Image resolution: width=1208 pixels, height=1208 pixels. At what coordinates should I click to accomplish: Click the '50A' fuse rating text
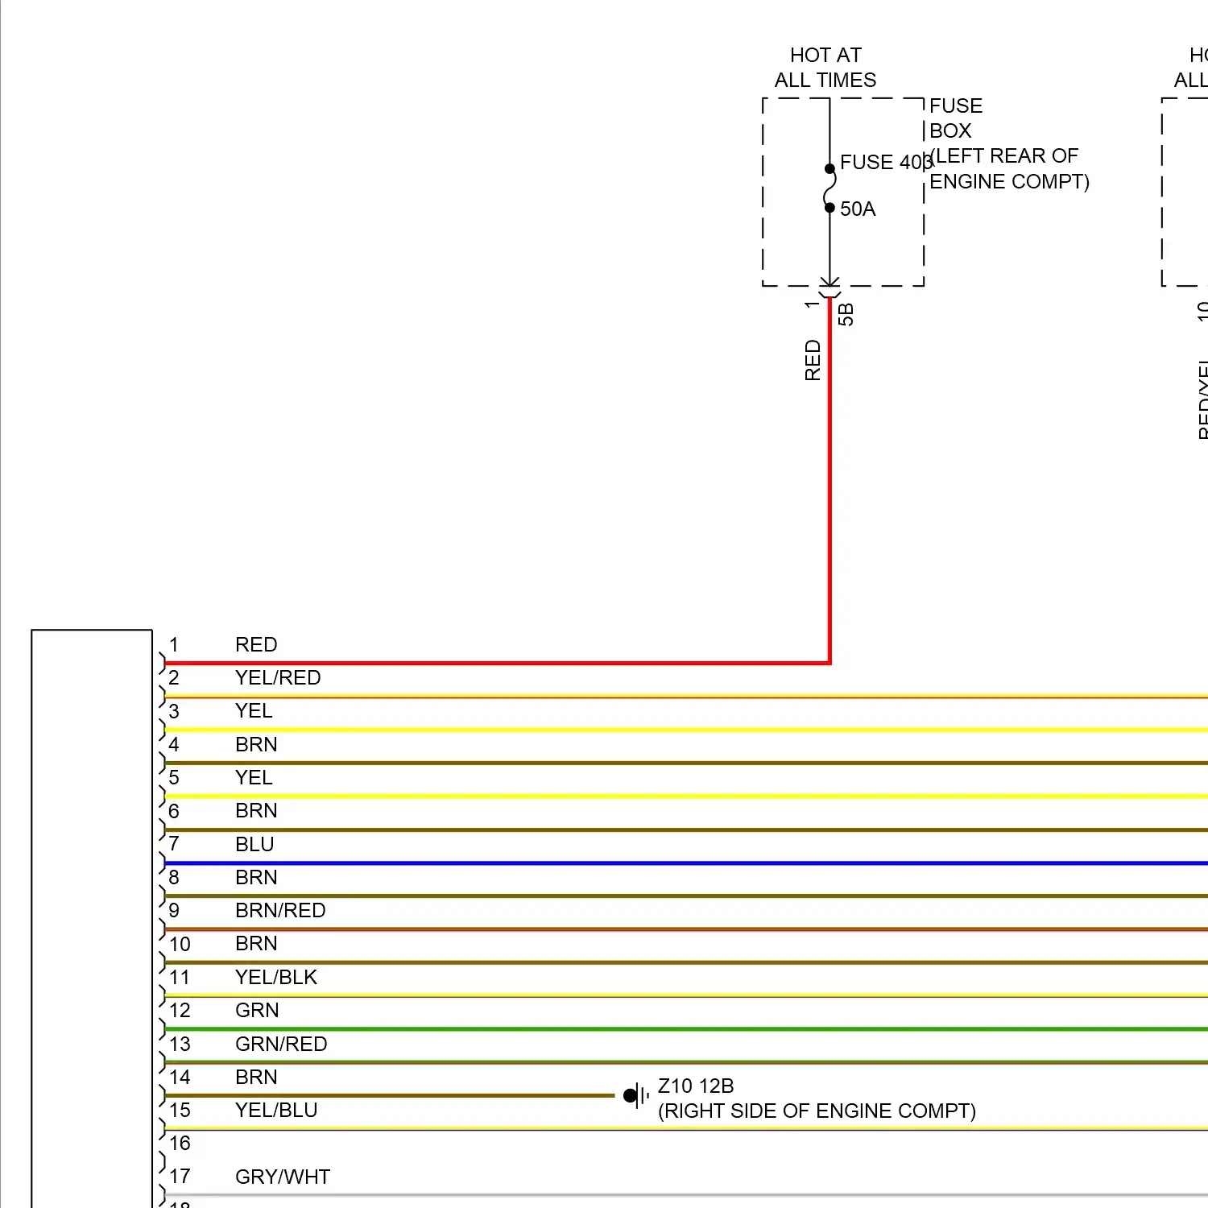(858, 209)
